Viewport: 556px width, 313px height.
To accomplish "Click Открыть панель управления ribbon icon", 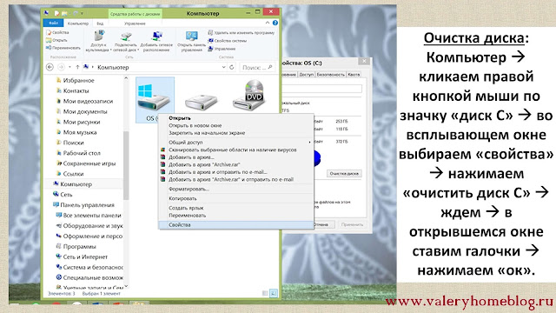I will point(191,42).
